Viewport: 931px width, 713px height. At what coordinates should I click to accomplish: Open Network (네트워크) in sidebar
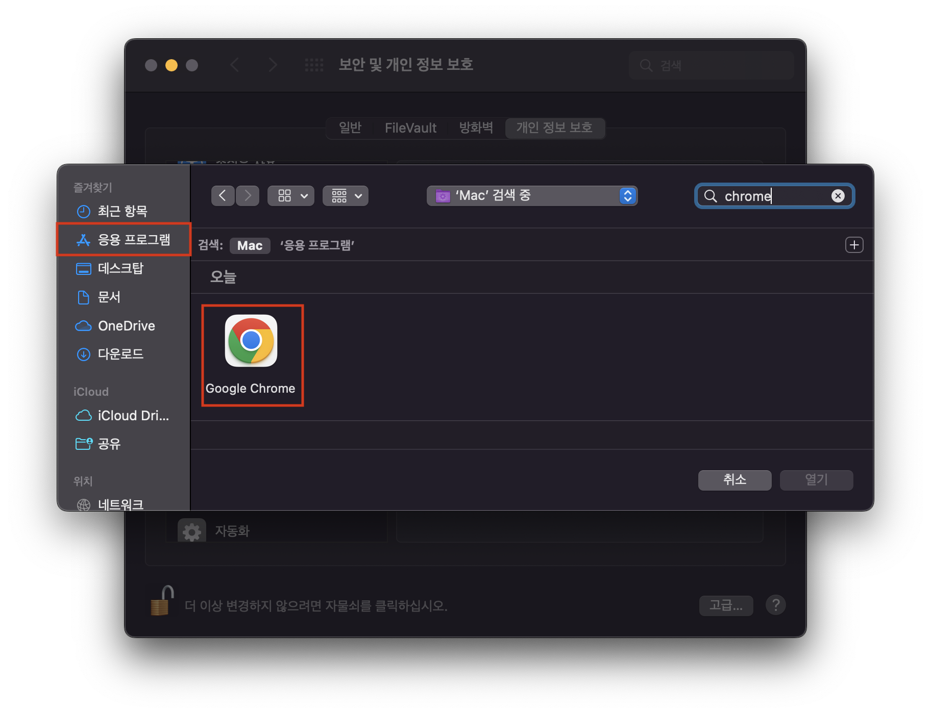pyautogui.click(x=123, y=504)
